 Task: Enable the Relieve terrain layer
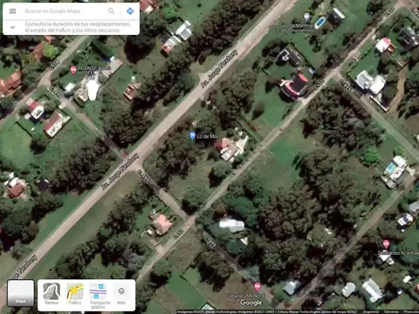coord(52,294)
